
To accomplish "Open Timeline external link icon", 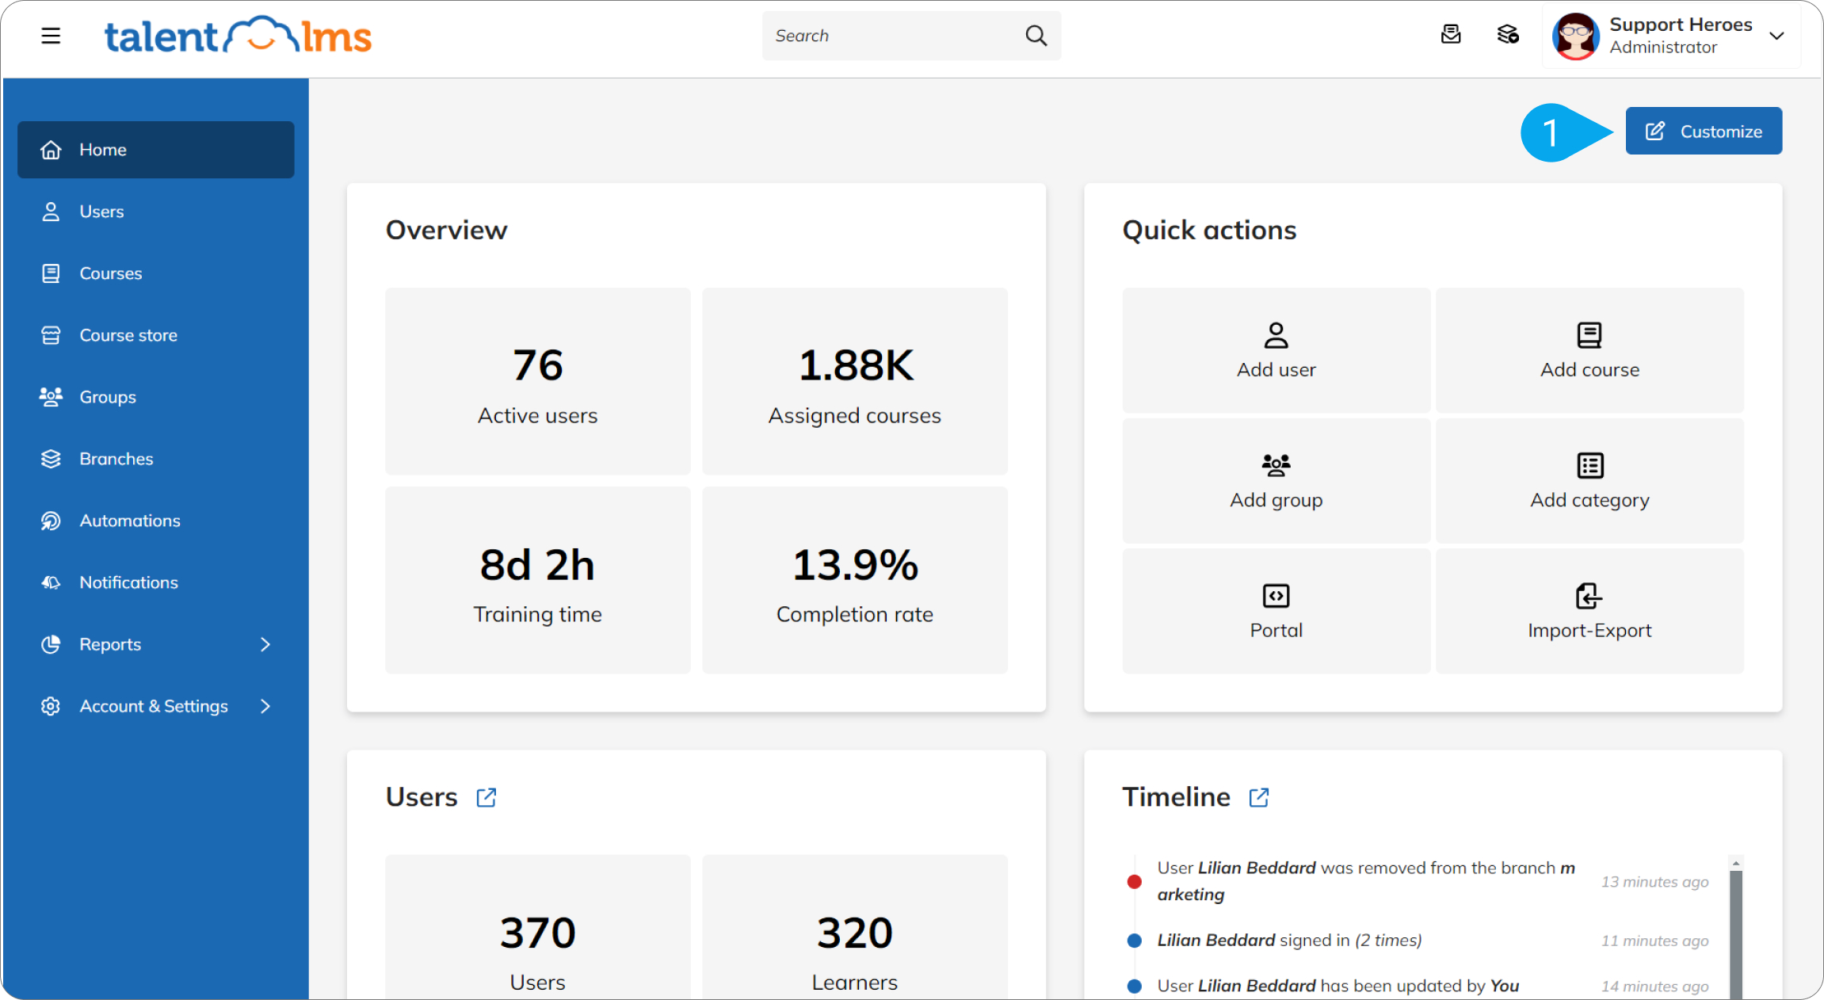I will coord(1259,797).
